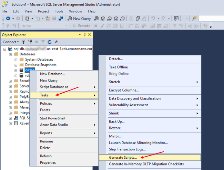
Task: Choose Facets from context menu
Action: (x=64, y=110)
